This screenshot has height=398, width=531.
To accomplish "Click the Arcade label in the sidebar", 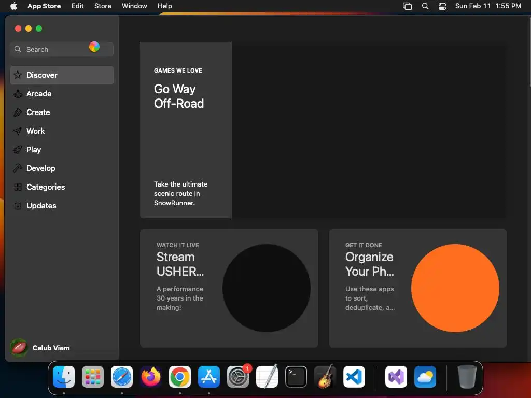I will pos(39,94).
